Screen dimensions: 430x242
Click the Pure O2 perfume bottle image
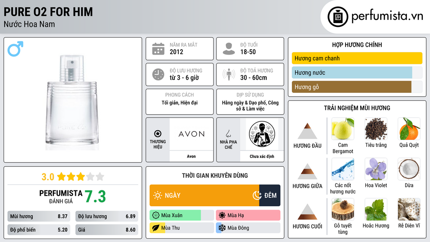coord(72,102)
